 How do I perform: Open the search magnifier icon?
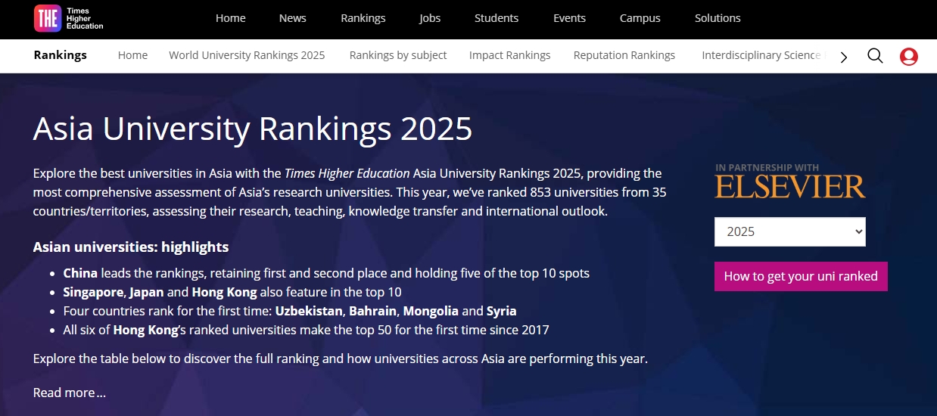tap(875, 55)
